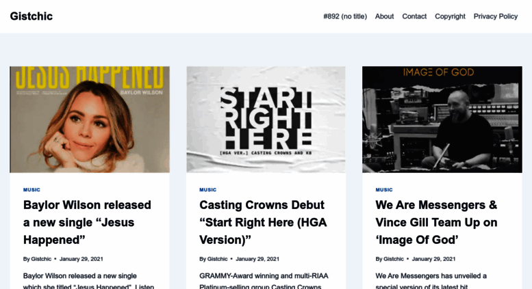Open the #892 (no title) menu item
532x289 pixels.
(x=345, y=16)
